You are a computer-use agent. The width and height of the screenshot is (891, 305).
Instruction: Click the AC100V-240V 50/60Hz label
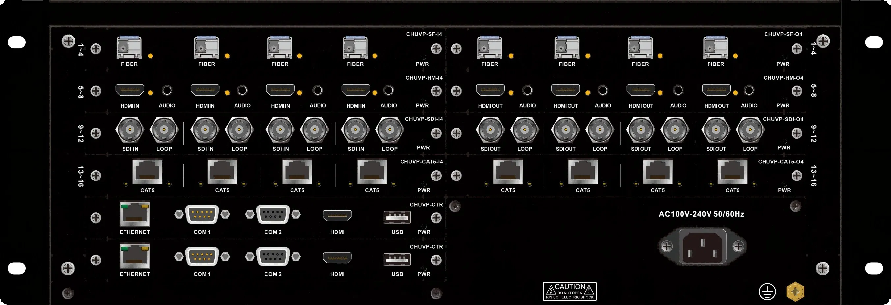click(702, 214)
